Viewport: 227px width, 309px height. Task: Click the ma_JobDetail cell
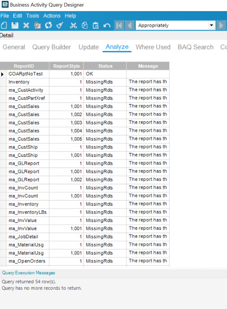(28, 237)
